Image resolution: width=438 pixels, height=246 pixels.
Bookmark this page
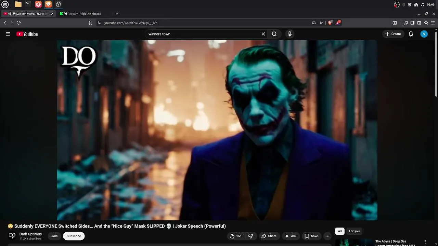coord(90,23)
